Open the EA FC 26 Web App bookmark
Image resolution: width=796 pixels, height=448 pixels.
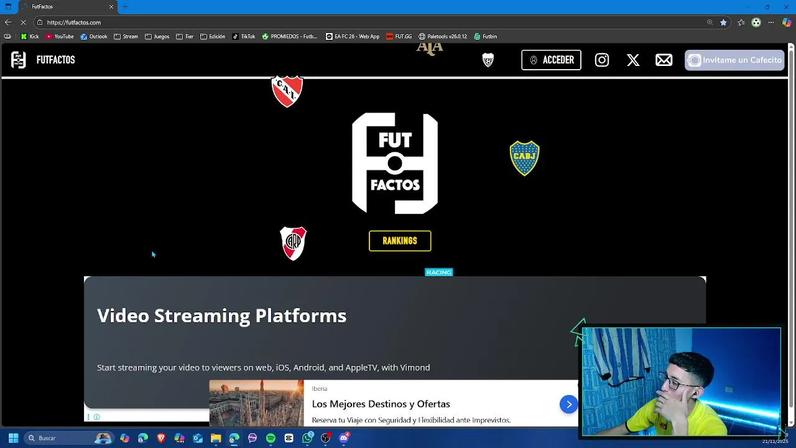pyautogui.click(x=353, y=36)
